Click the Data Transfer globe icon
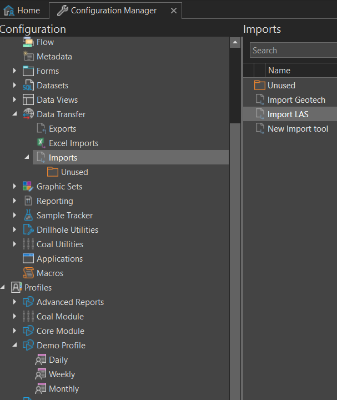Image resolution: width=337 pixels, height=400 pixels. (x=28, y=114)
